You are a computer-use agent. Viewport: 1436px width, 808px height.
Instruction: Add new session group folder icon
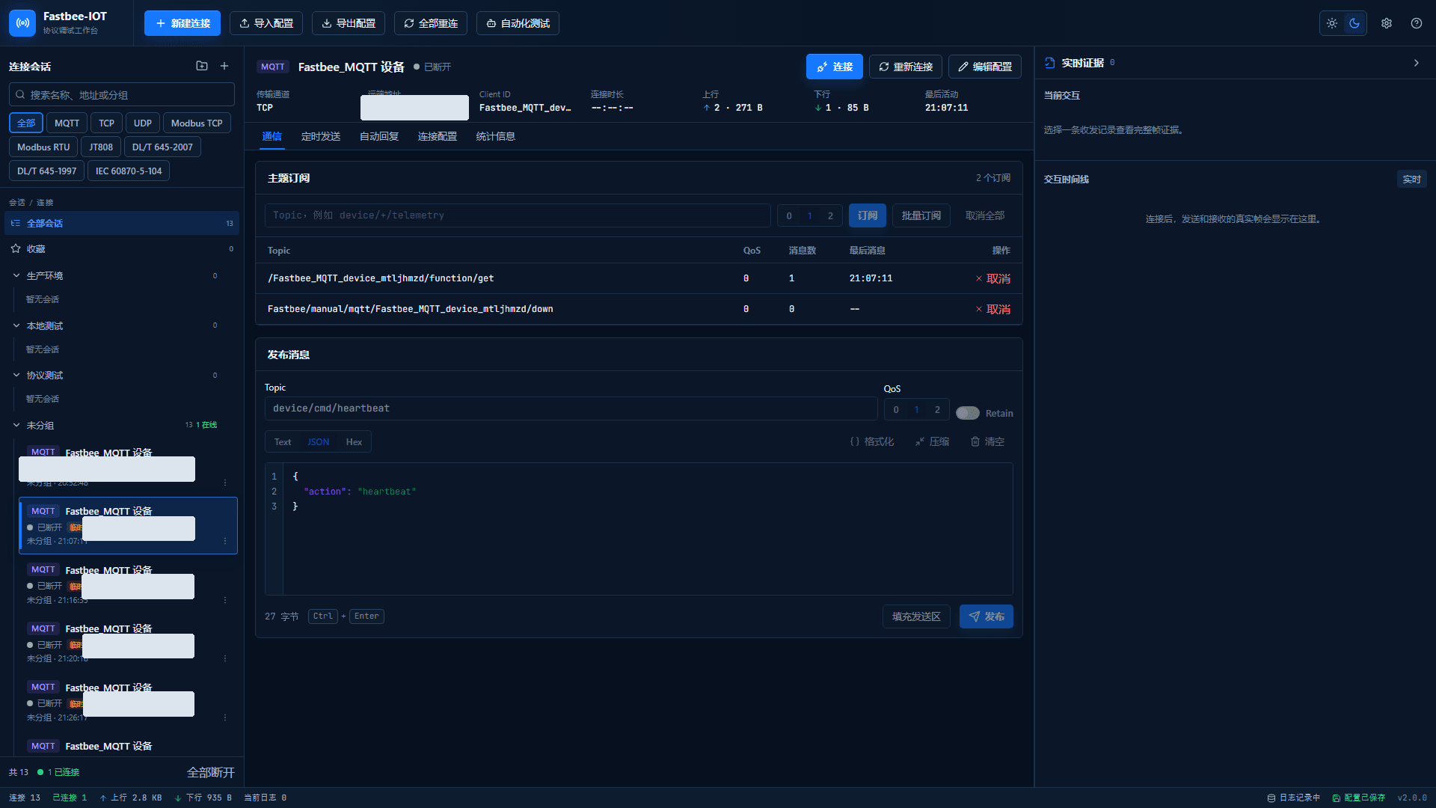pyautogui.click(x=202, y=66)
